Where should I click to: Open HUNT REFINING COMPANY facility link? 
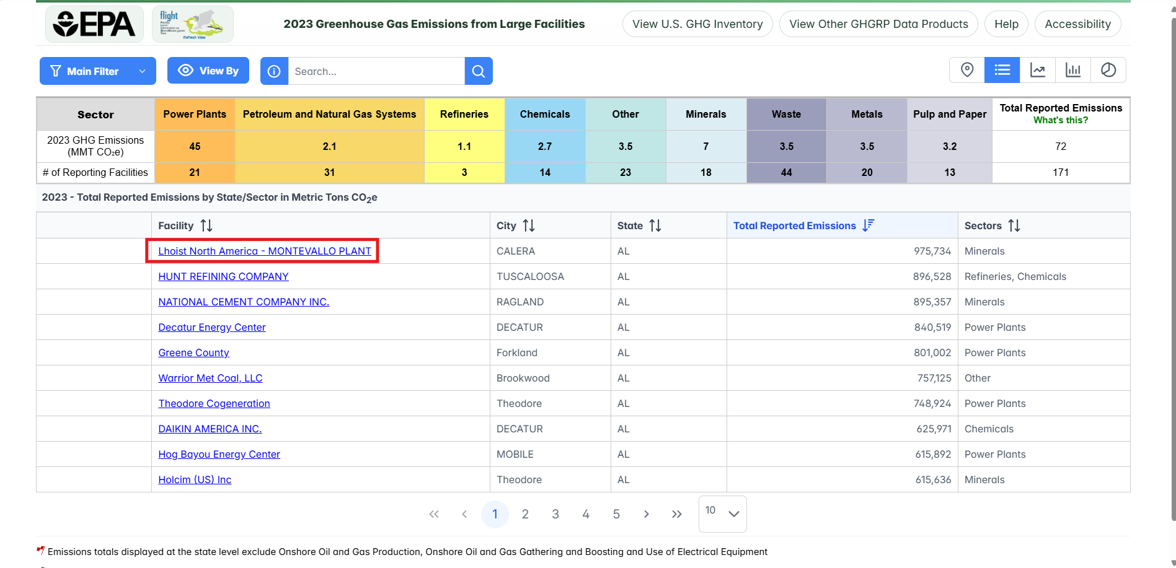pos(223,276)
